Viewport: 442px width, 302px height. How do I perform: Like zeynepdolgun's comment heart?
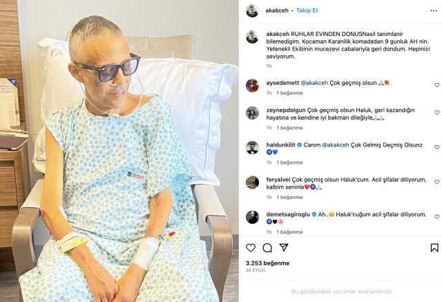[x=436, y=113]
